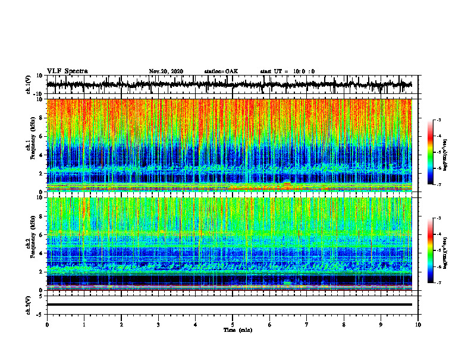Image resolution: width=471 pixels, height=364 pixels.
Task: Click the "10" tick on the time axis
Action: pos(418,325)
